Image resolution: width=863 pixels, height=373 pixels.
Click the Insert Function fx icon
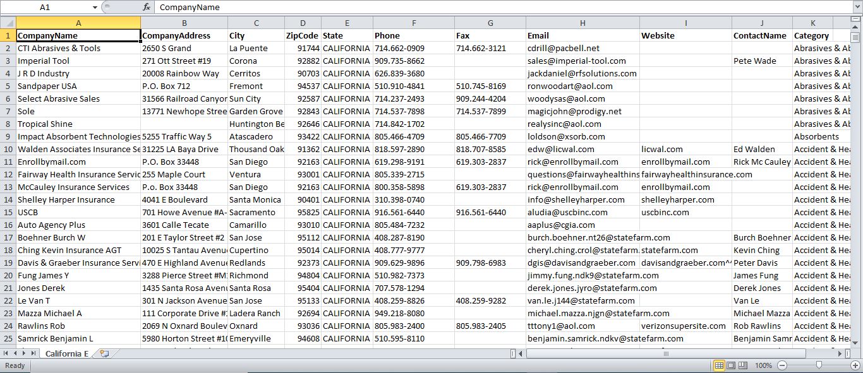pyautogui.click(x=147, y=7)
